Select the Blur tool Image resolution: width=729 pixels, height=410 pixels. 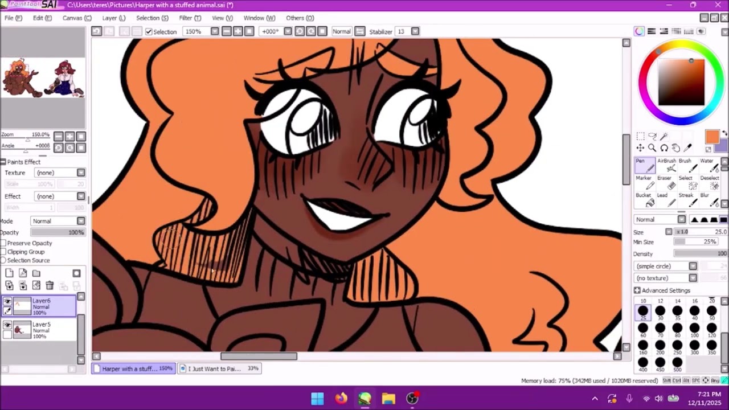(x=708, y=199)
